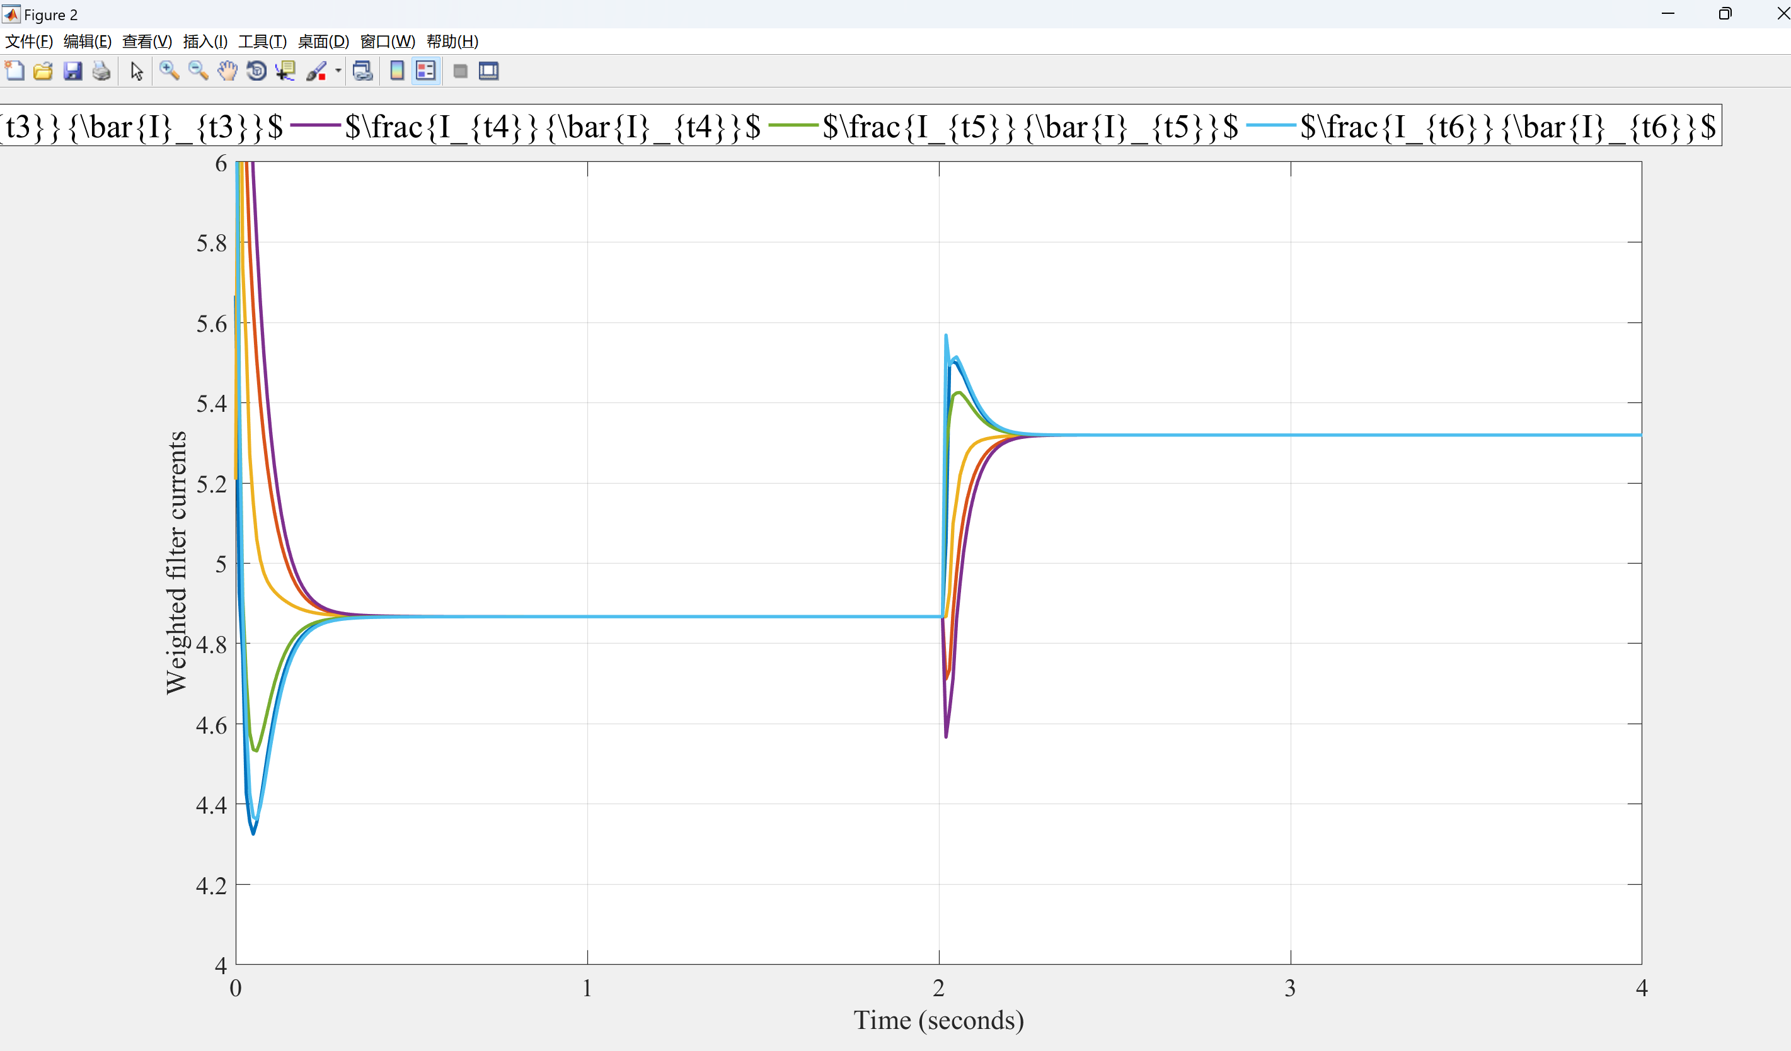Click the MATLAB icon in the title bar
Screen dimensions: 1791x1051
[11, 14]
